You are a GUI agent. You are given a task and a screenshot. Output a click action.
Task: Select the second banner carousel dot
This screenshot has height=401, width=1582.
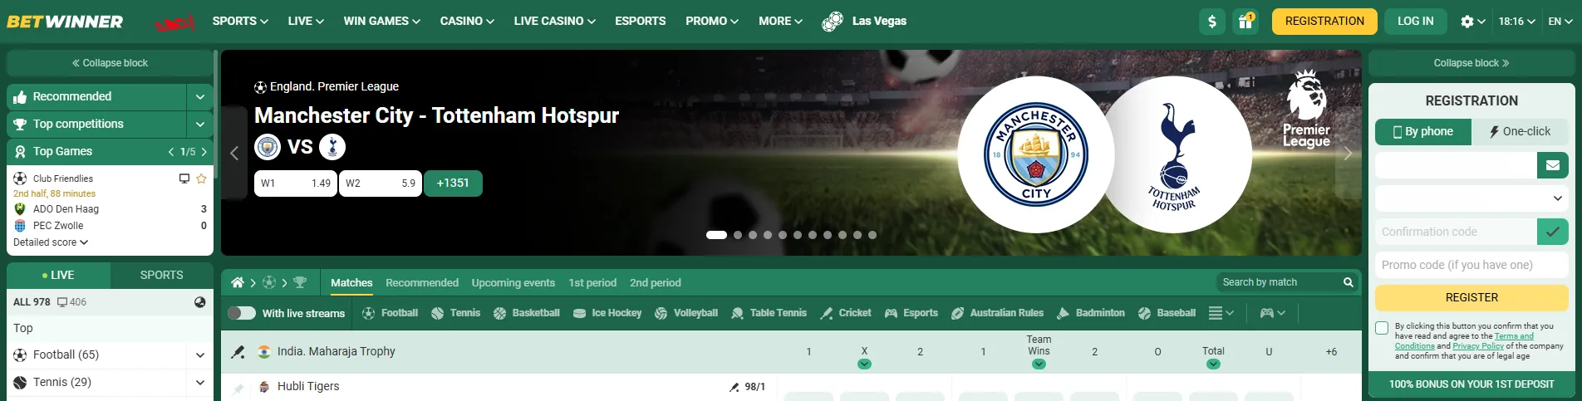click(x=738, y=235)
